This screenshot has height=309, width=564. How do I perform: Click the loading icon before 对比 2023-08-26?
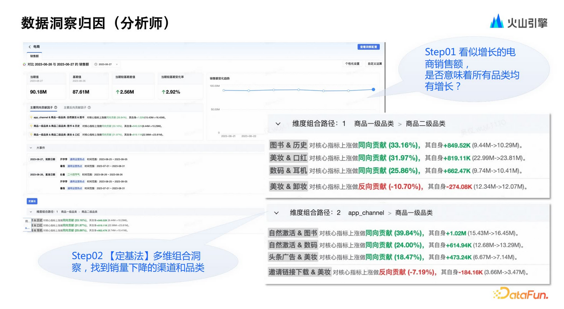point(25,65)
